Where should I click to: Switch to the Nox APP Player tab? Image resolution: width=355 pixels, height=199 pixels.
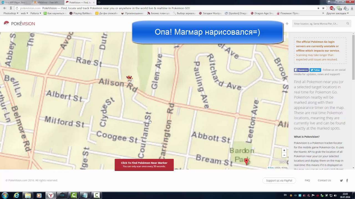16,2
